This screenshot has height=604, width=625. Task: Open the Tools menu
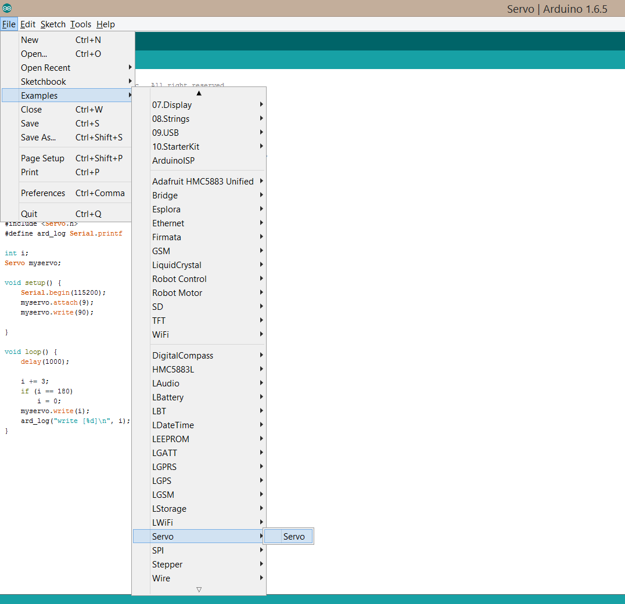click(81, 24)
